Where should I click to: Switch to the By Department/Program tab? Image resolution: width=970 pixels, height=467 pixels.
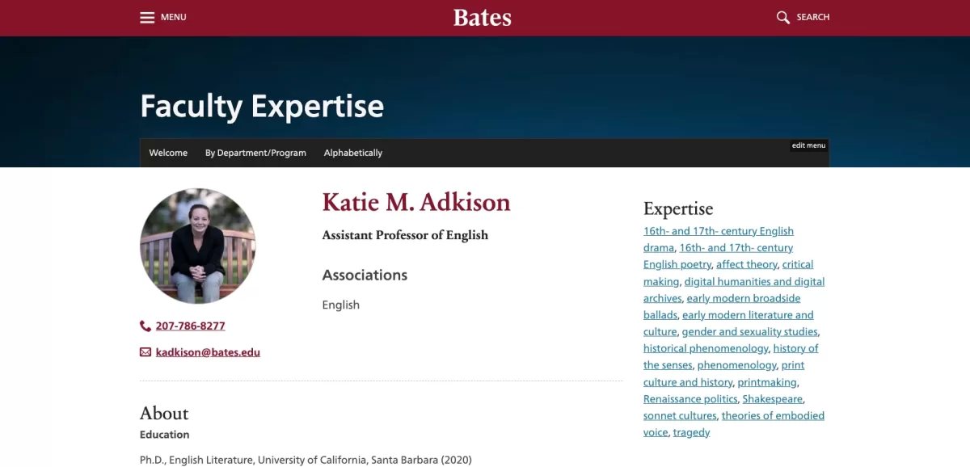point(255,153)
